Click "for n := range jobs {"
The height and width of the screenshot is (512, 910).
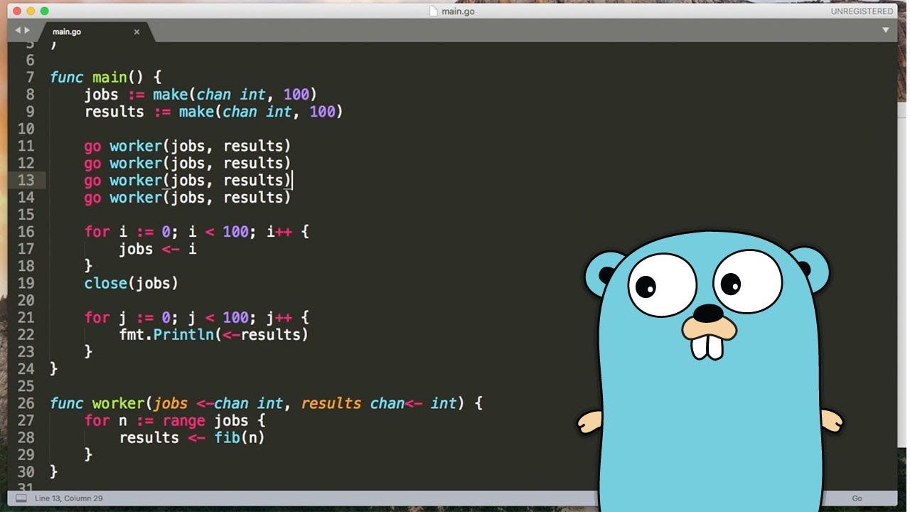(175, 420)
